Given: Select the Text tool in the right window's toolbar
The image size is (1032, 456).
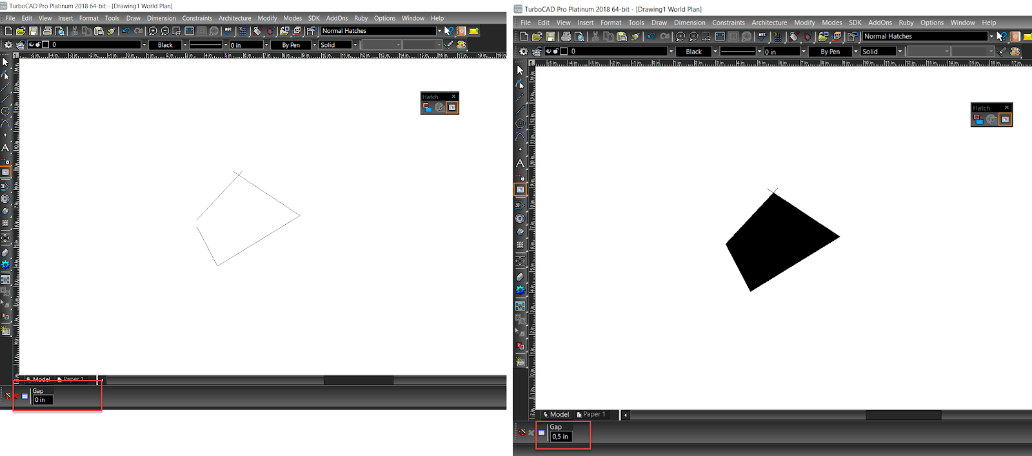Looking at the screenshot, I should [x=521, y=163].
